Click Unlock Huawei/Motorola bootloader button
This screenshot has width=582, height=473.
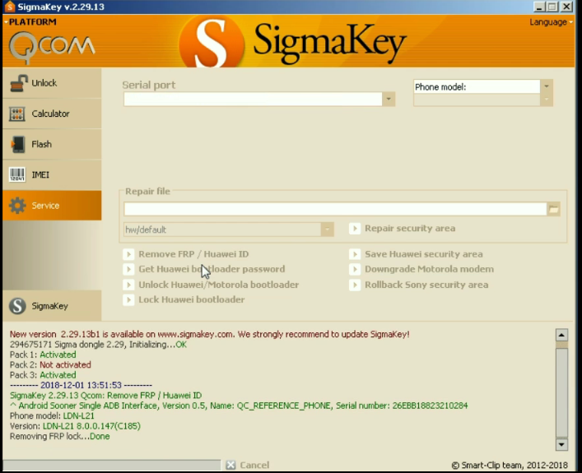coord(211,285)
